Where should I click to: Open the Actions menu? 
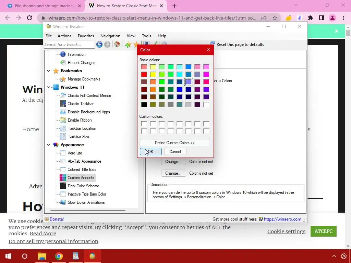click(x=64, y=36)
